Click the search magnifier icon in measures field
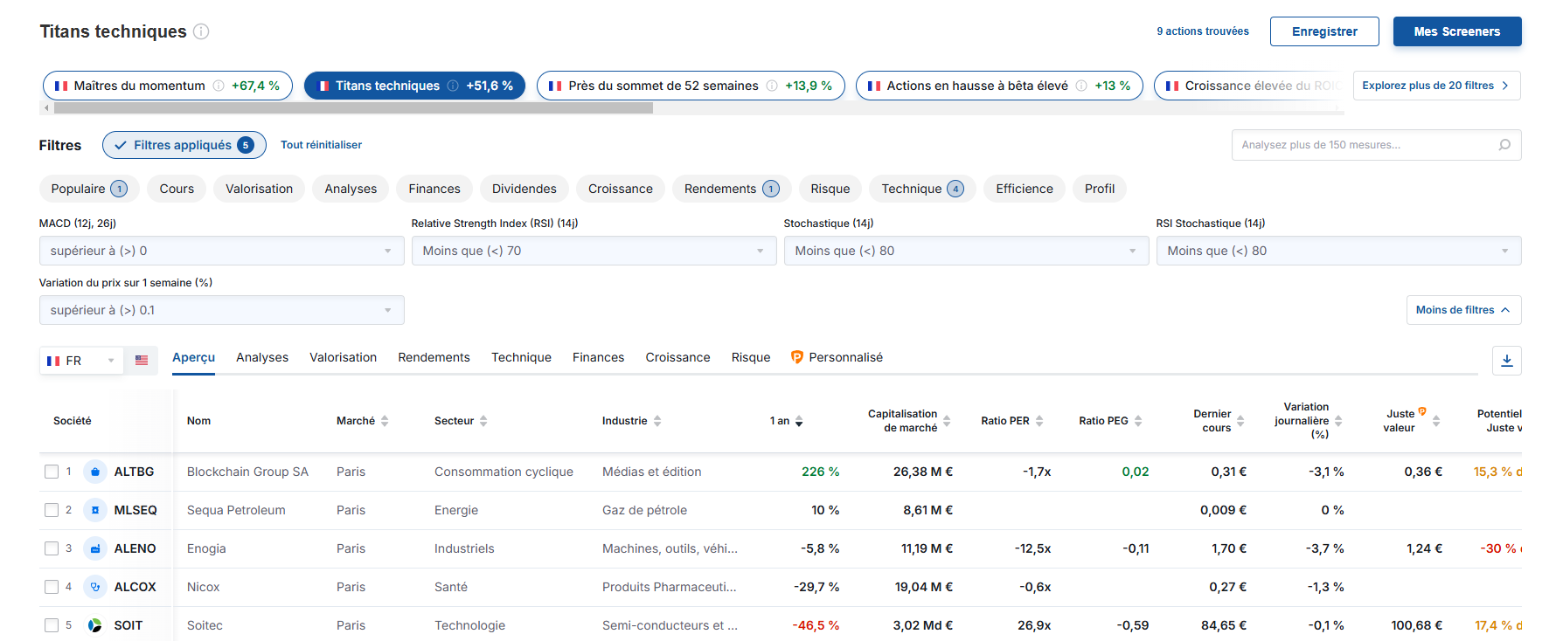The image size is (1563, 641). click(x=1504, y=145)
